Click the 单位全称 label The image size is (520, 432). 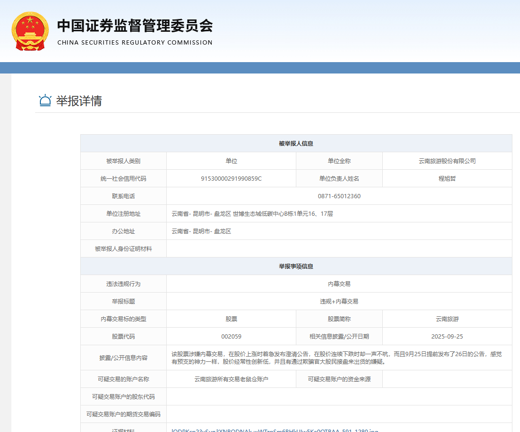pyautogui.click(x=339, y=161)
